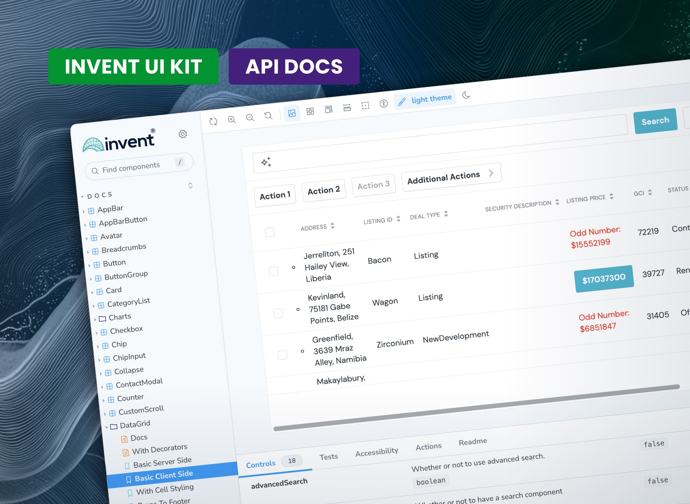The image size is (690, 504).
Task: Select the Jerrellton address row checkbox
Action: click(x=274, y=271)
